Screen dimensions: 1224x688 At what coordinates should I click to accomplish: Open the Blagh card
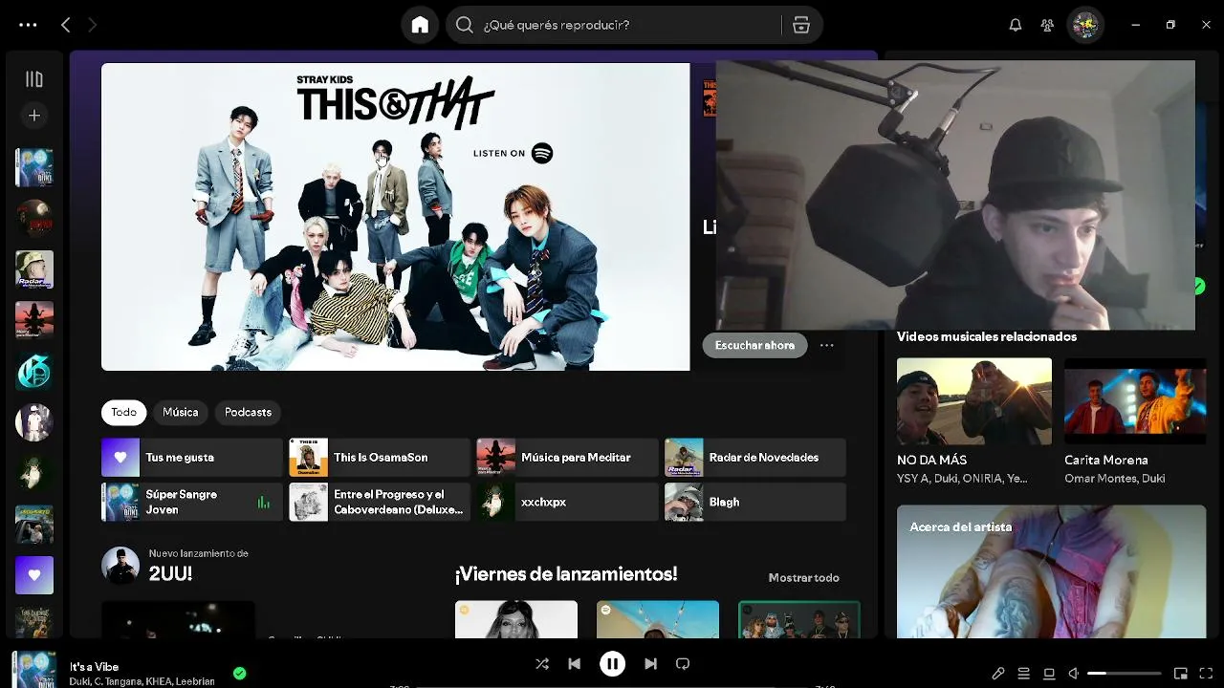(x=755, y=502)
